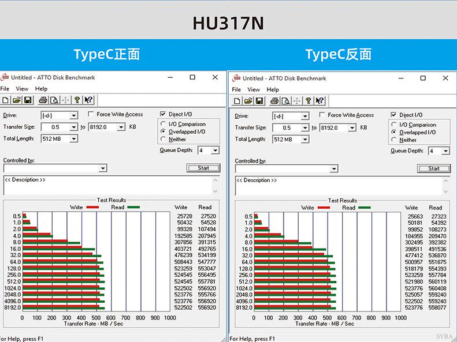Click the move arrows icon in left ATTO toolbar
457x342 pixels.
tap(66, 100)
